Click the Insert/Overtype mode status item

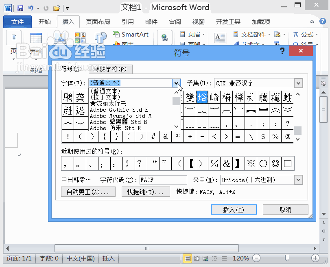point(108,258)
